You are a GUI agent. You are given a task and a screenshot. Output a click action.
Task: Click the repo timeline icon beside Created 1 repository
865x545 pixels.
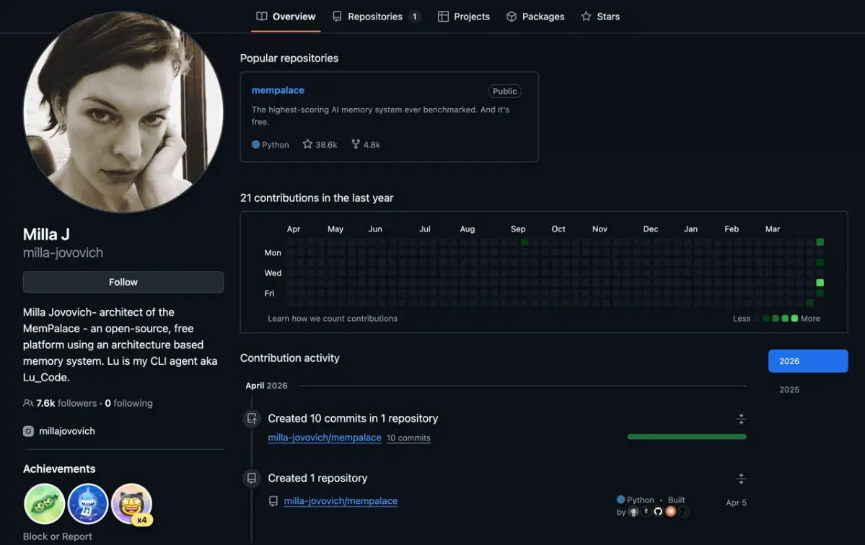click(252, 479)
